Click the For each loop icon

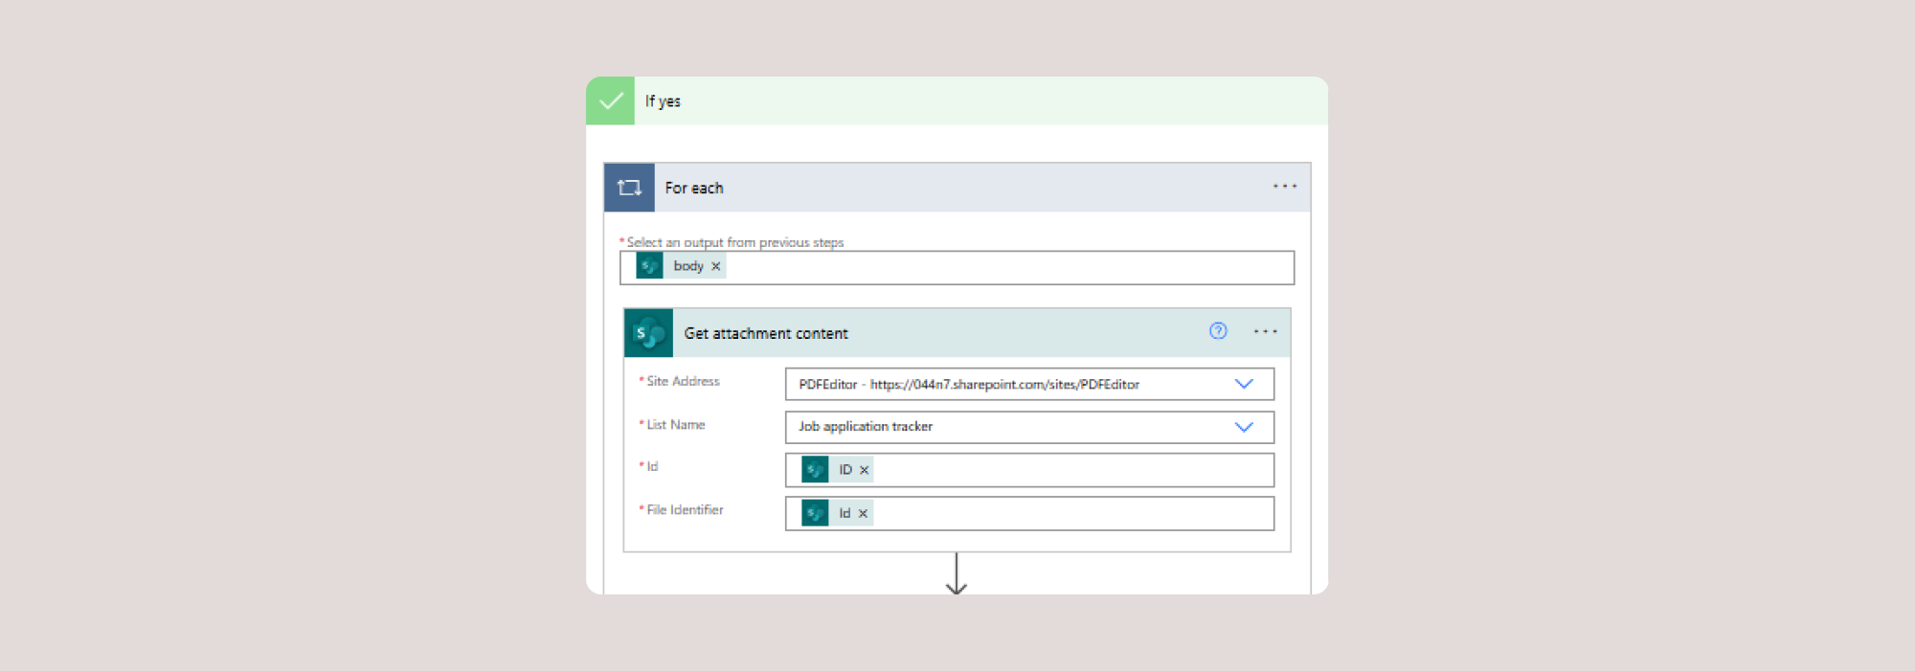click(629, 188)
